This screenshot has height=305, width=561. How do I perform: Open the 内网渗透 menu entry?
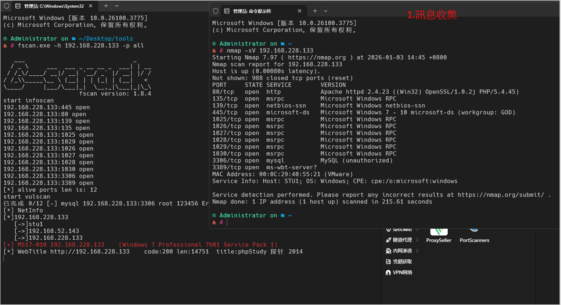click(402, 251)
